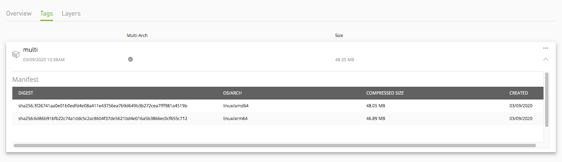Collapse the multi tag manifest panel
Viewport: 562px width, 162px height.
click(x=545, y=59)
